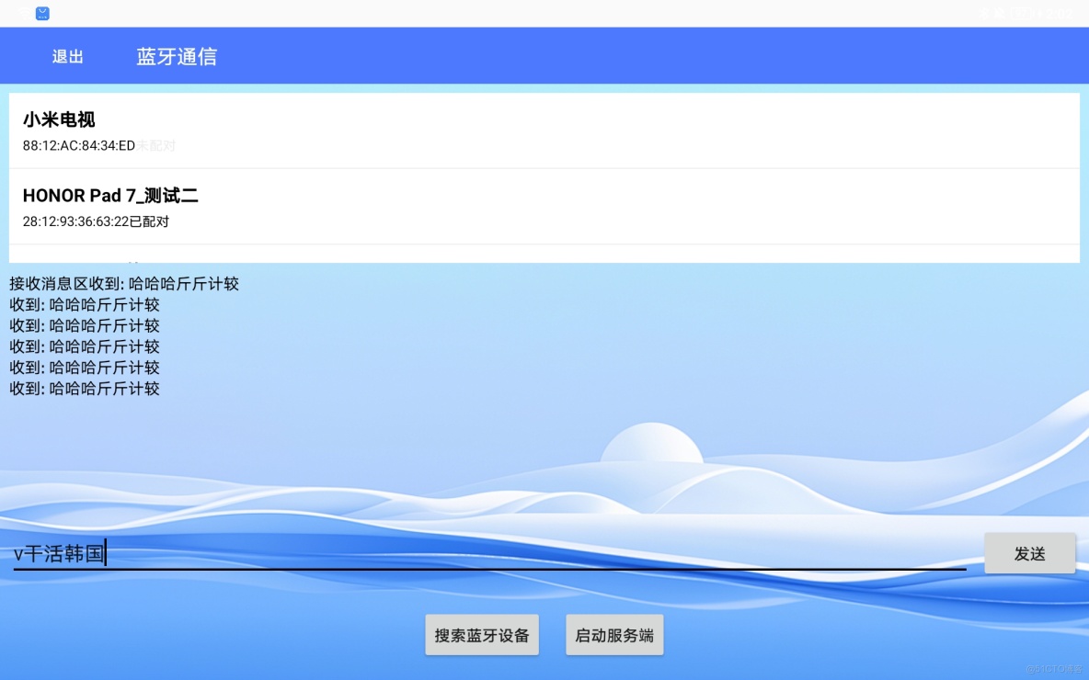The image size is (1089, 680).
Task: Tap the Bluetooth icon in the status bar
Action: (x=984, y=13)
